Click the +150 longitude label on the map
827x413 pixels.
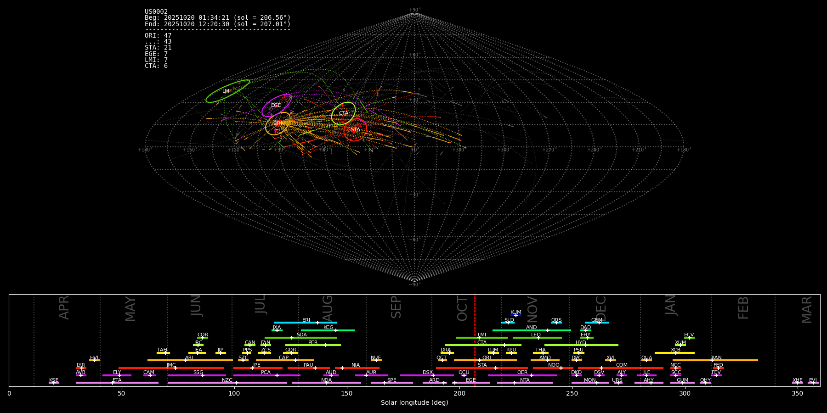pos(189,150)
